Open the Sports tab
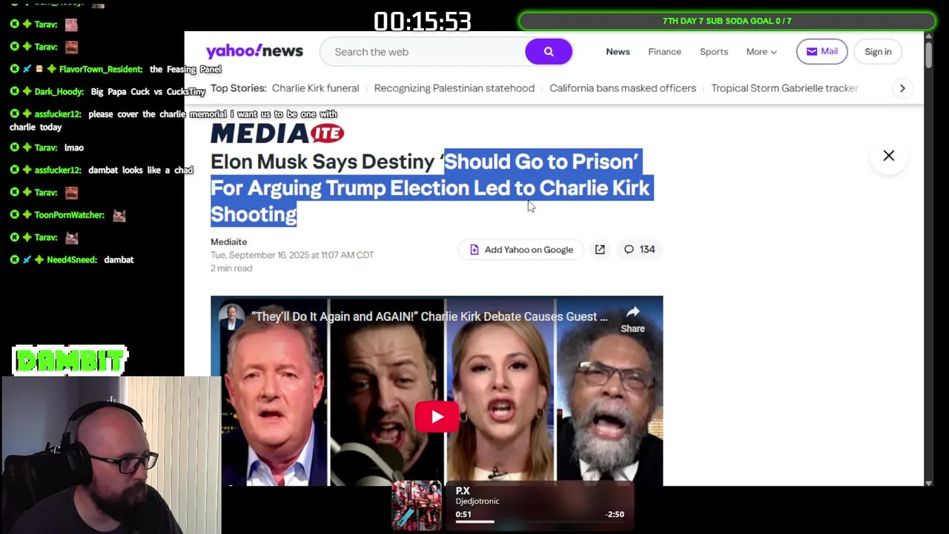 [714, 52]
